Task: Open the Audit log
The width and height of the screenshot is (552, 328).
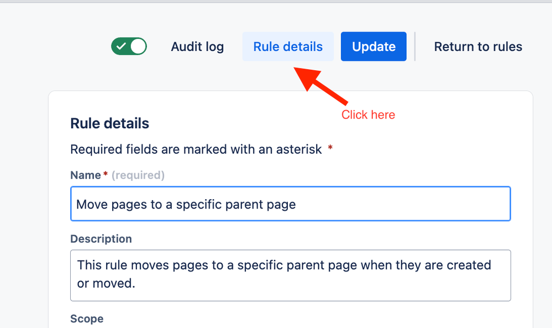Action: pos(197,46)
